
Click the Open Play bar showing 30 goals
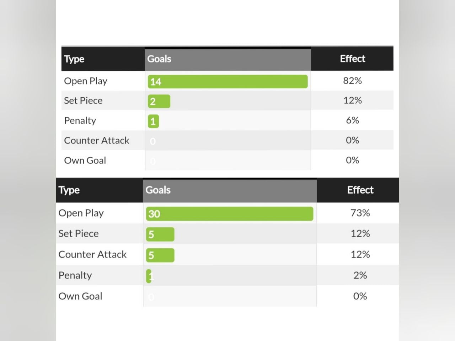coord(230,214)
